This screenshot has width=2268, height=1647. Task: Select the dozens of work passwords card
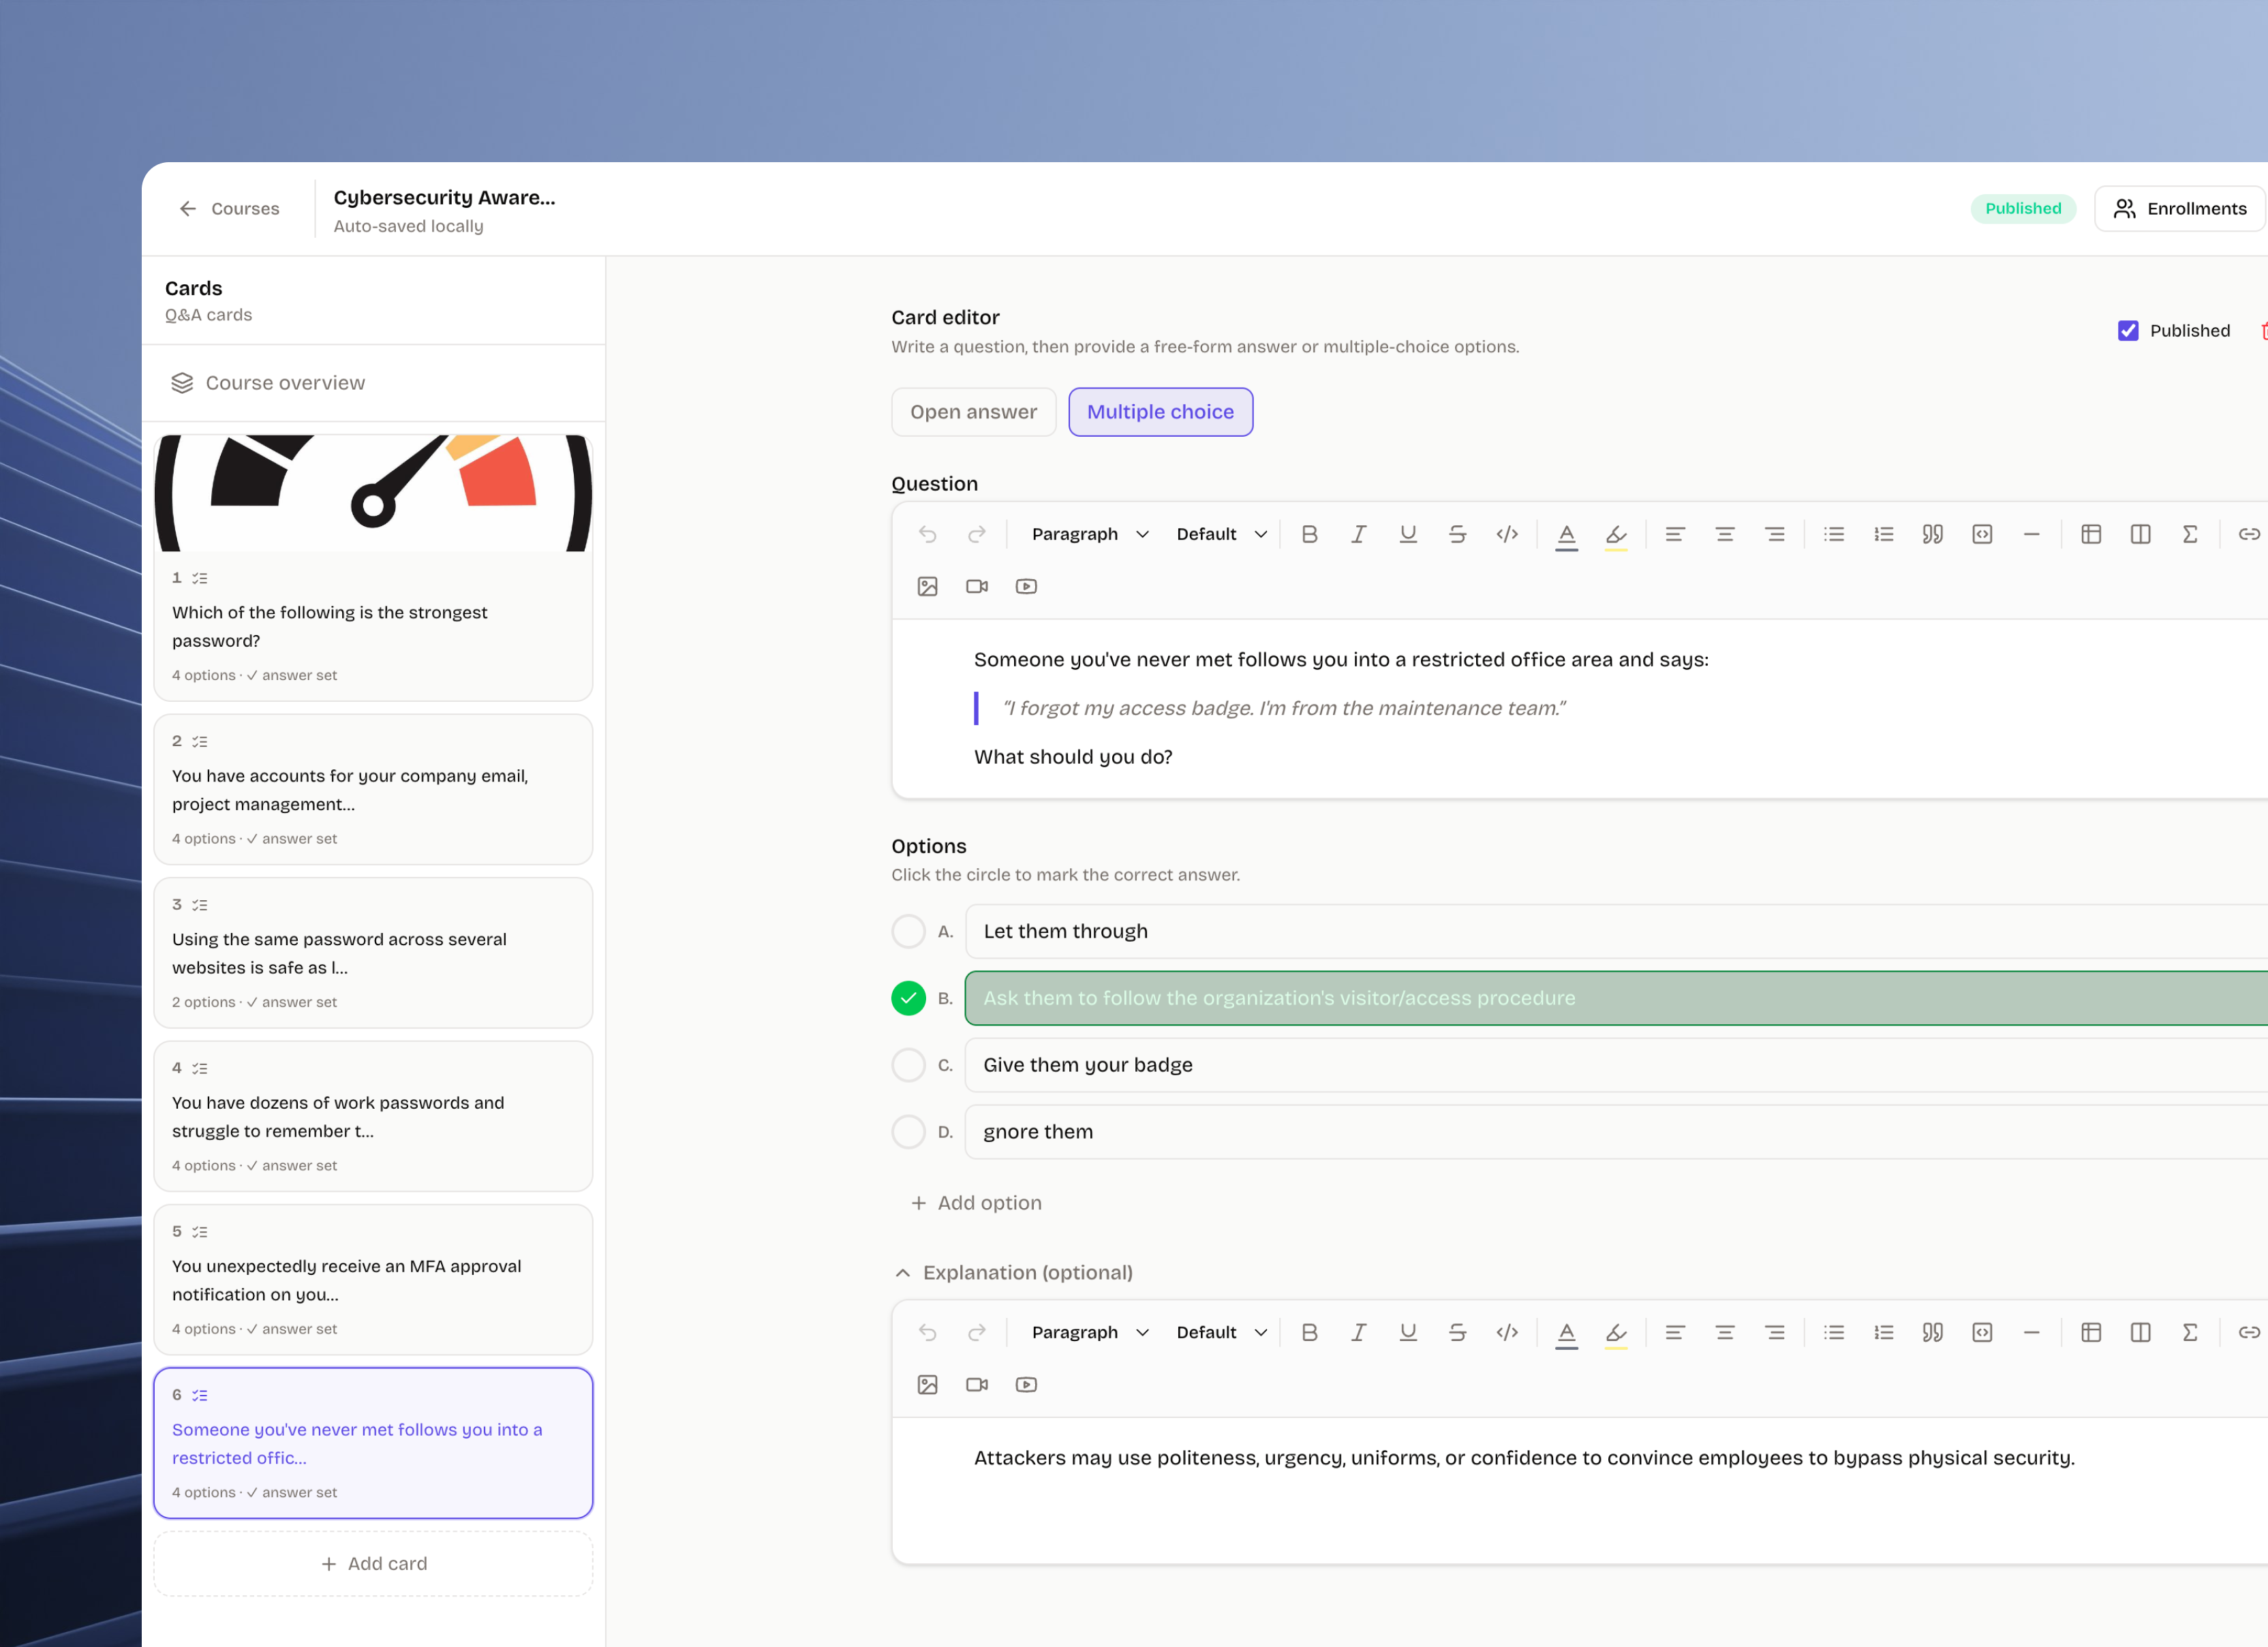373,1116
